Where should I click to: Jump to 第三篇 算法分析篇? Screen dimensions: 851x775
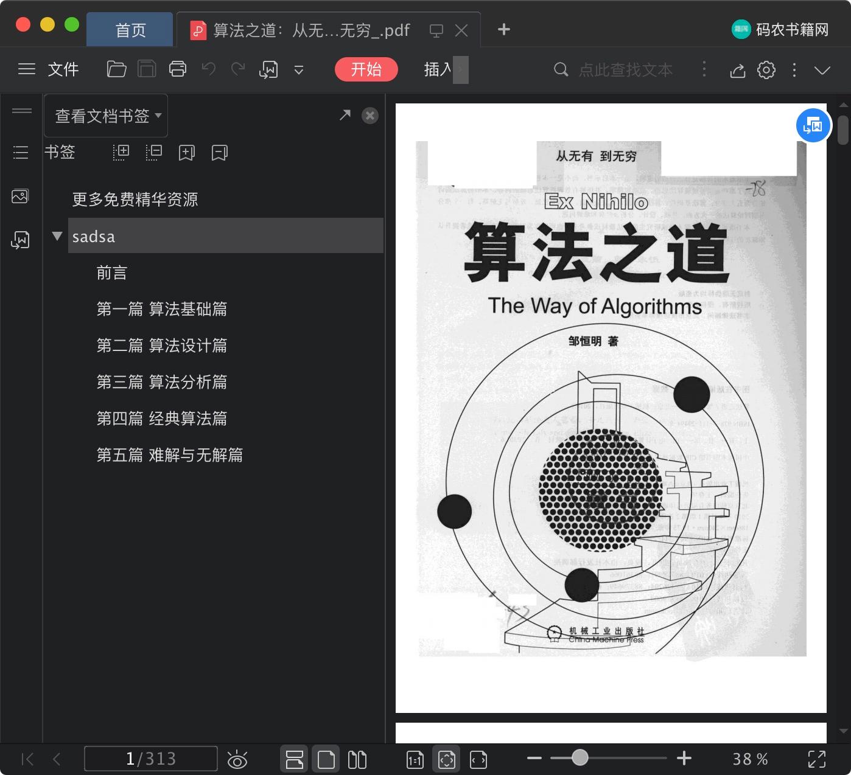(162, 382)
